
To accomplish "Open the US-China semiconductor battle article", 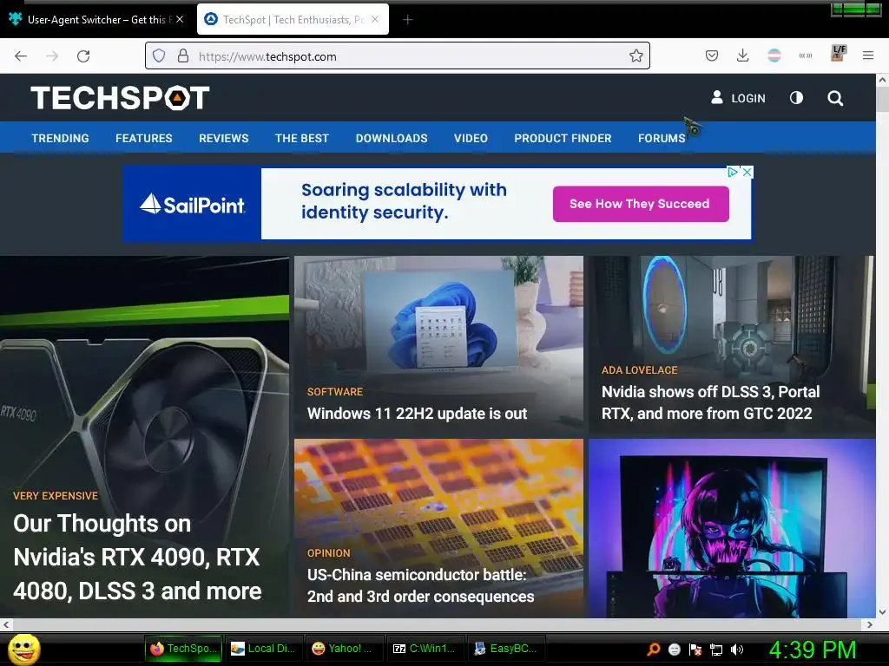I will coord(421,585).
